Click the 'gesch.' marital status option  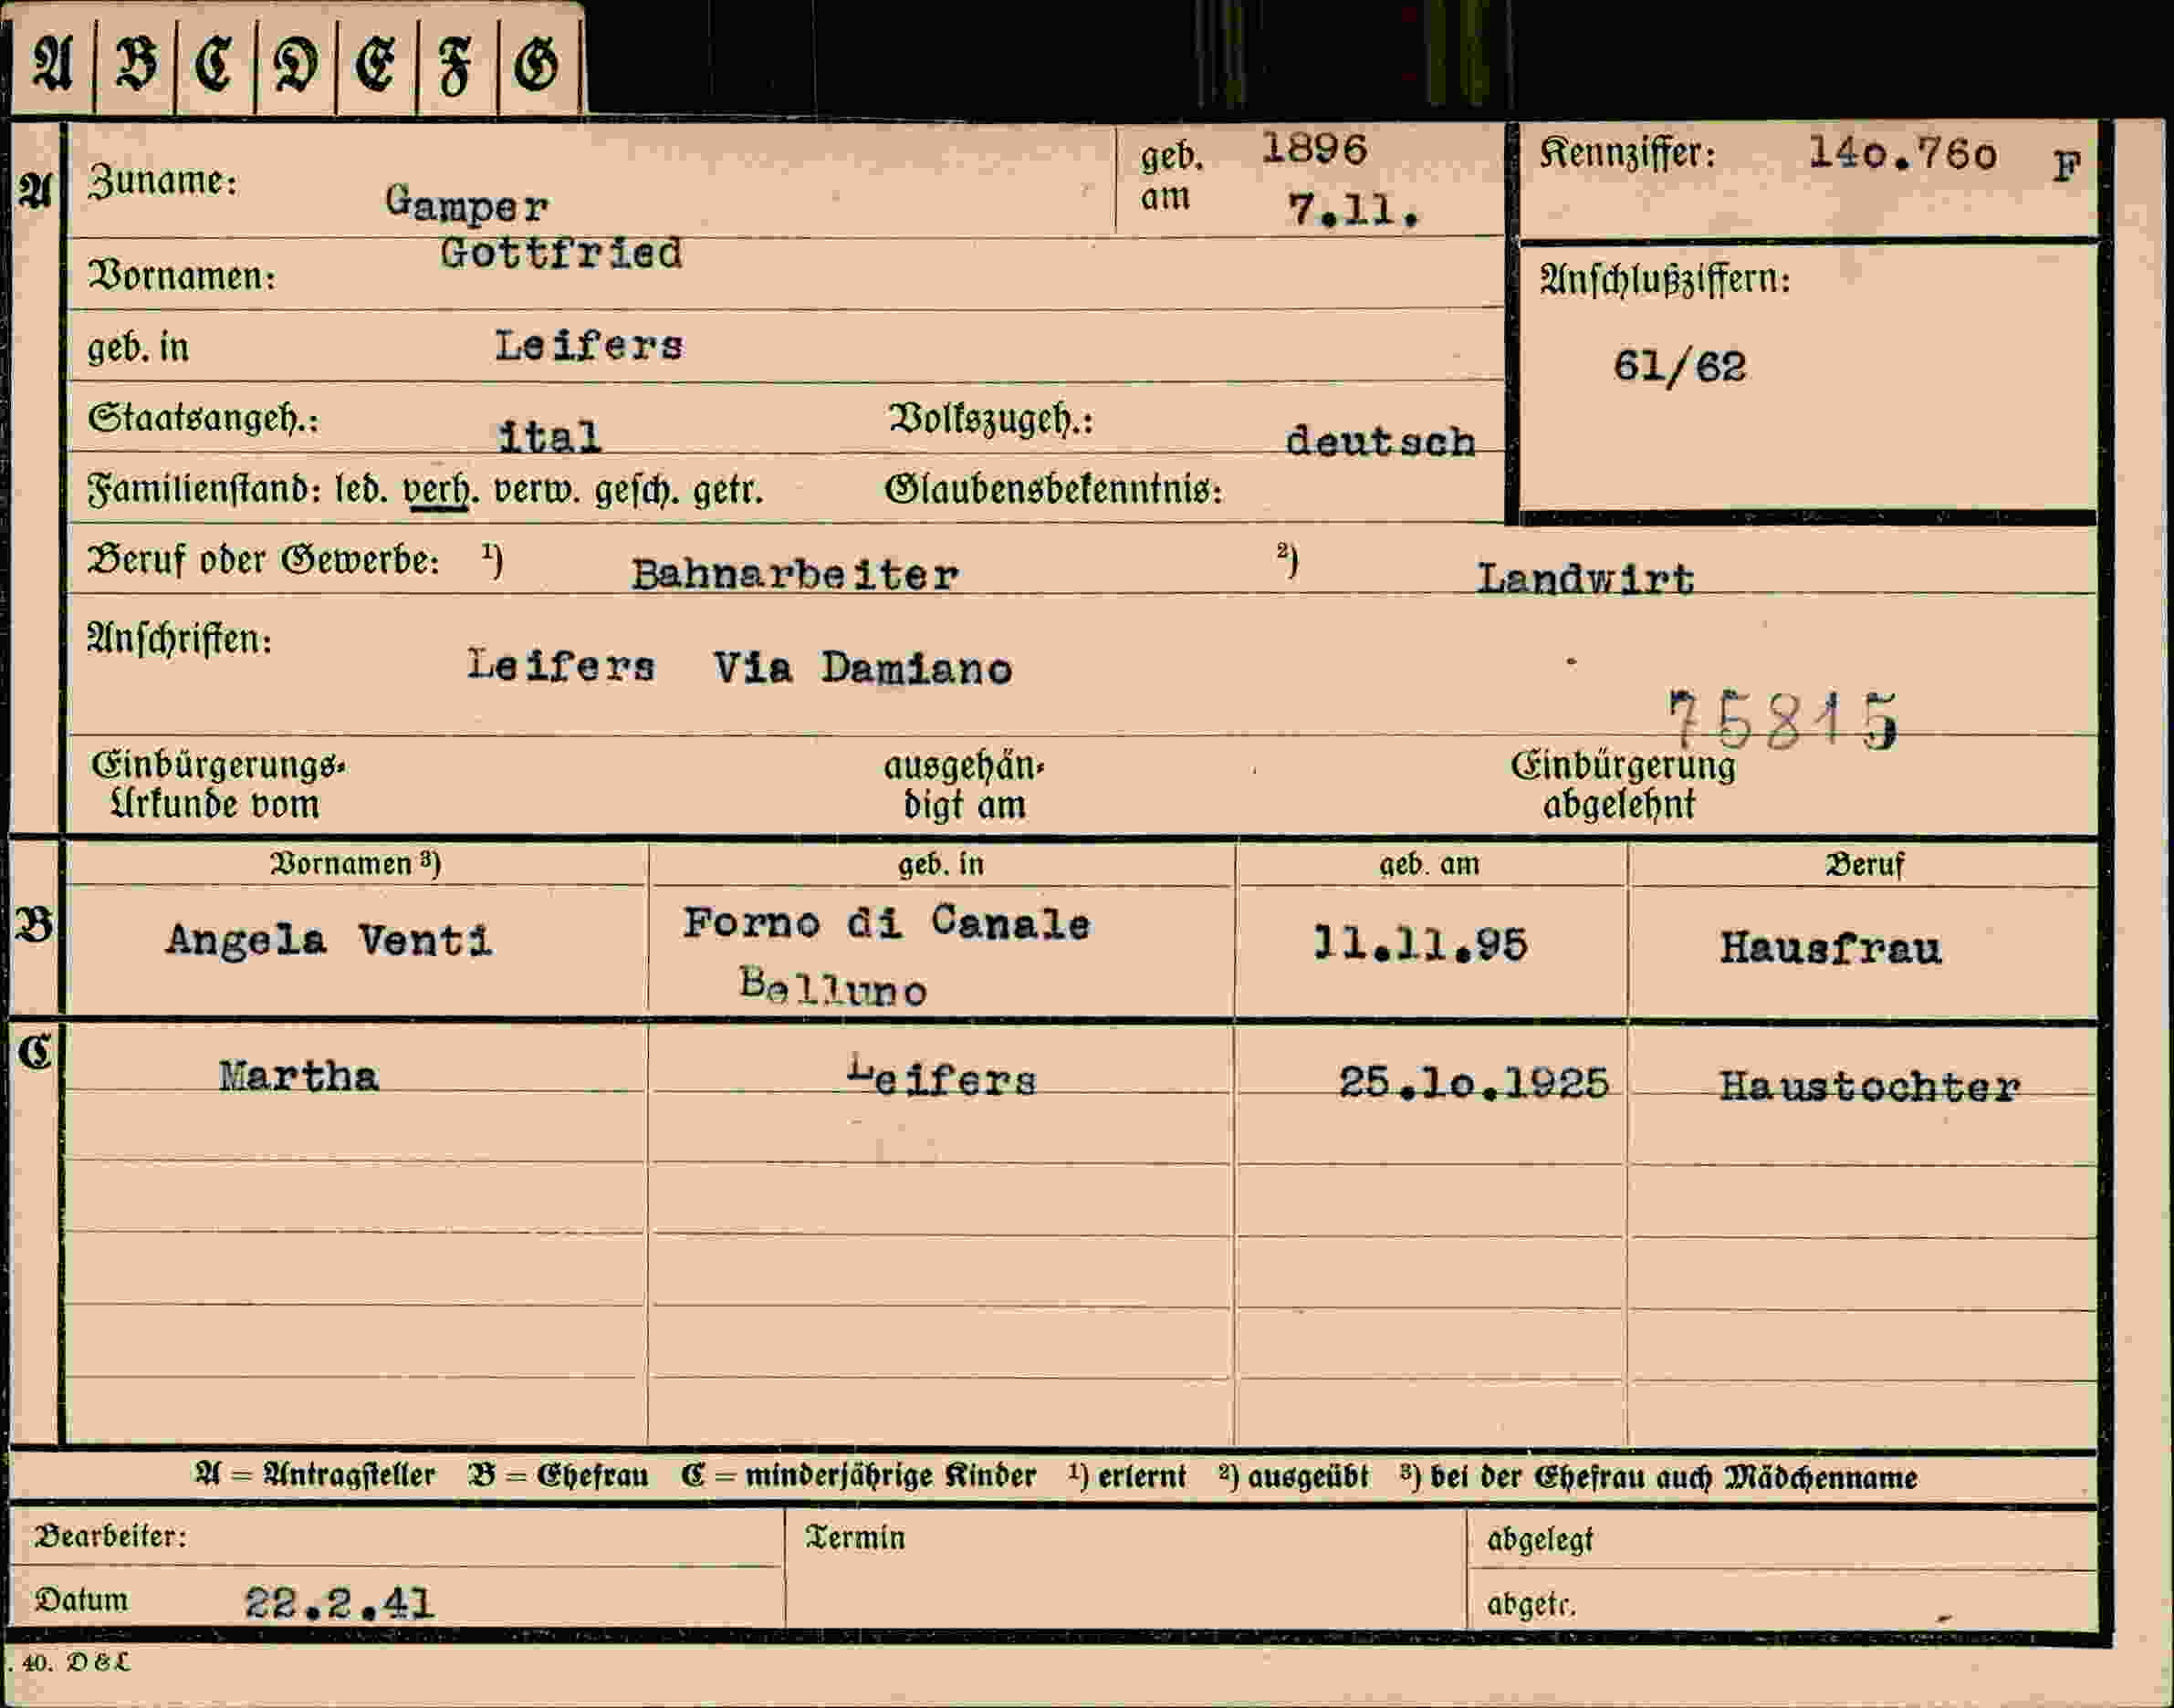[x=637, y=491]
